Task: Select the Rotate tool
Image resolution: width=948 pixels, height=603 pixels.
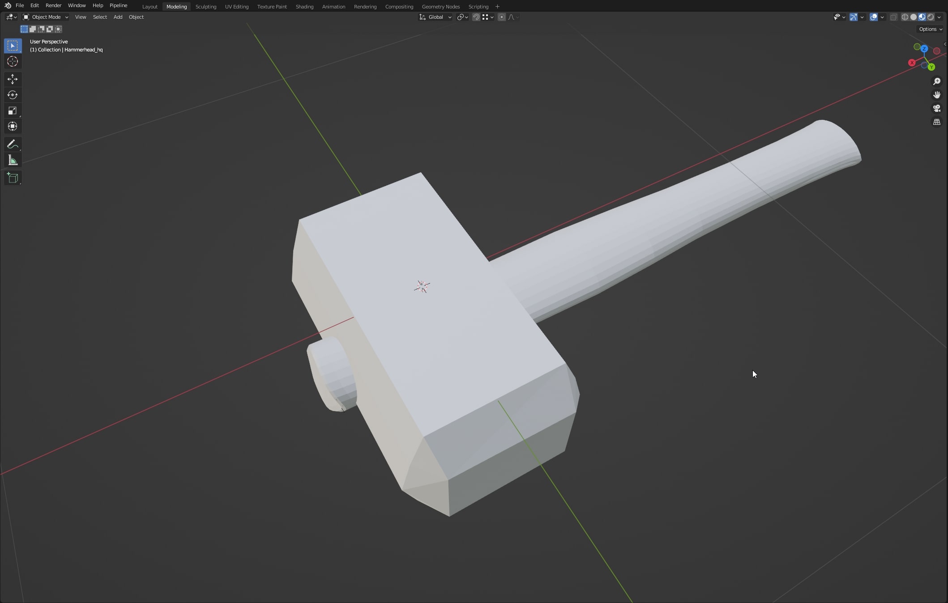Action: coord(13,95)
